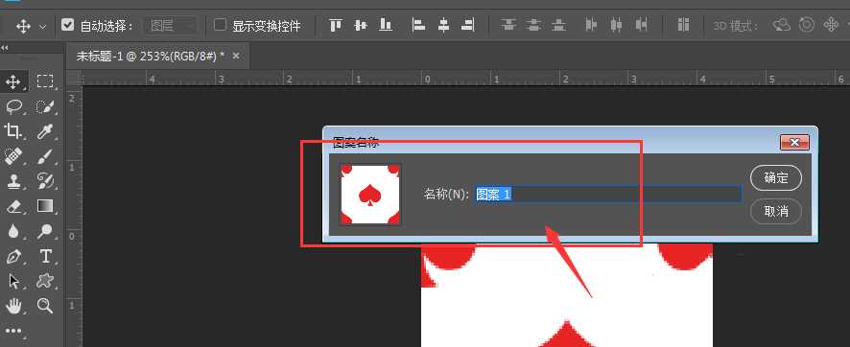This screenshot has width=850, height=347.
Task: Uncheck the 自动选择 checkbox
Action: pos(67,25)
